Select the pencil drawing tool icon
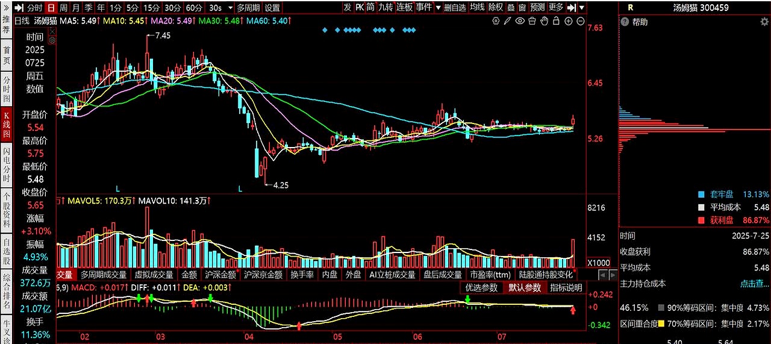This screenshot has height=344, width=771. pyautogui.click(x=508, y=21)
